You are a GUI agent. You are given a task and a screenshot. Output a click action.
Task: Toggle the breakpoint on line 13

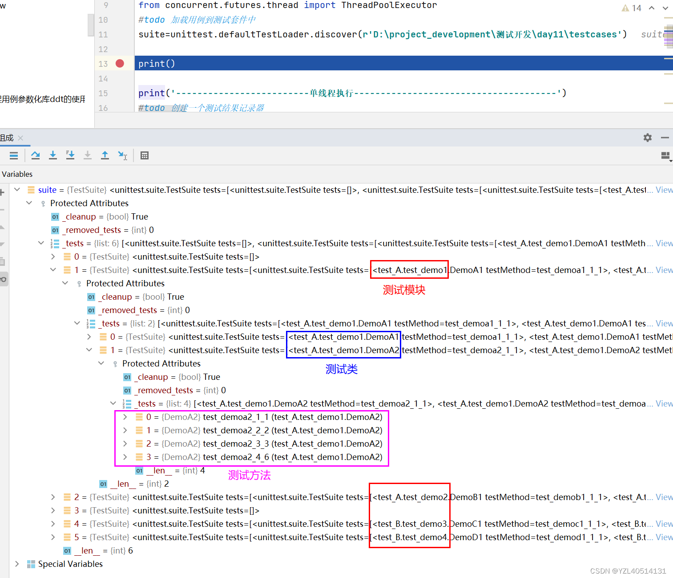click(120, 63)
